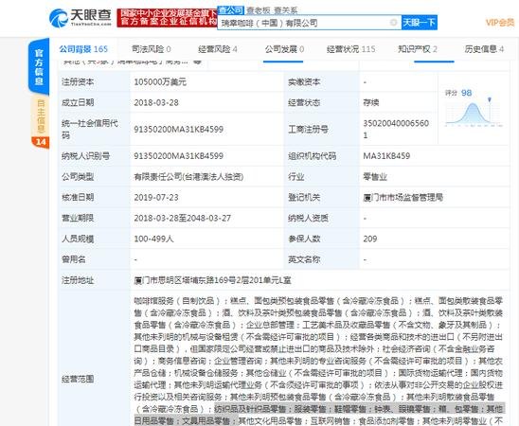The height and width of the screenshot is (426, 519).
Task: Click registration authority 厦门市市场监督管理局
Action: click(403, 198)
